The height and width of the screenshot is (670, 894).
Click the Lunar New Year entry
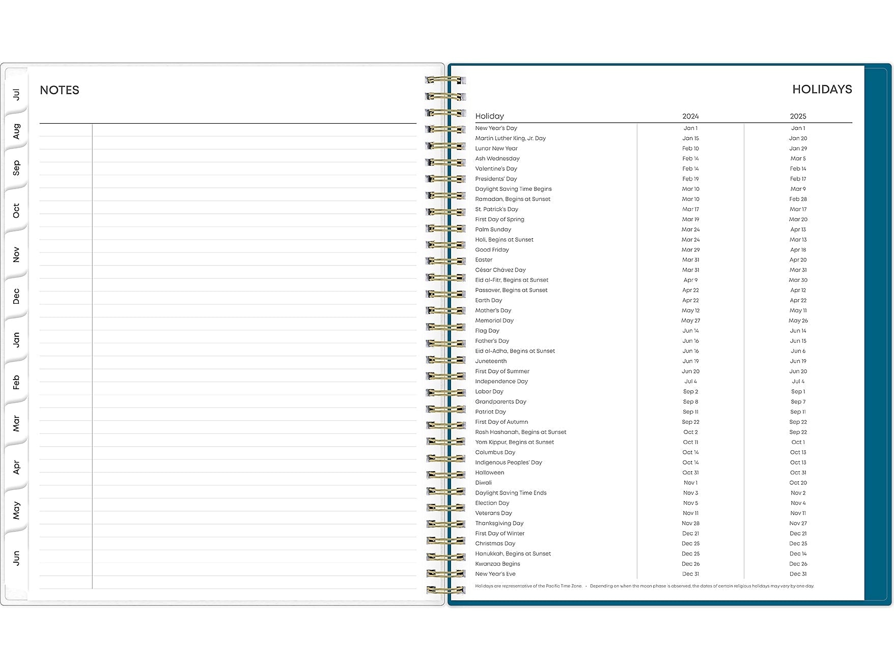coord(496,149)
